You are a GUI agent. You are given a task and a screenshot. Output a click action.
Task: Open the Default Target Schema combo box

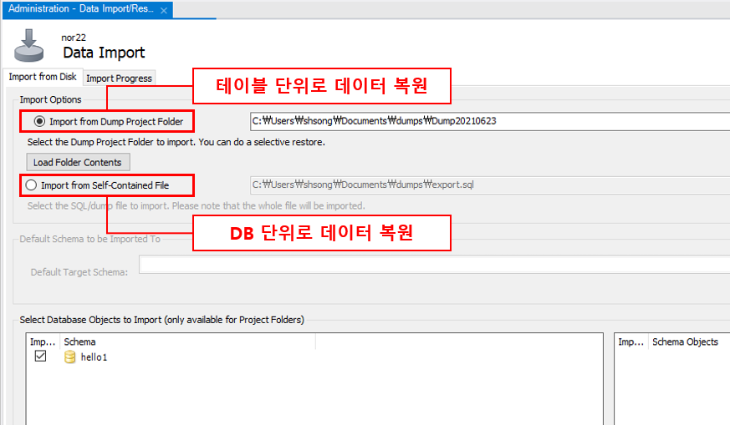434,265
